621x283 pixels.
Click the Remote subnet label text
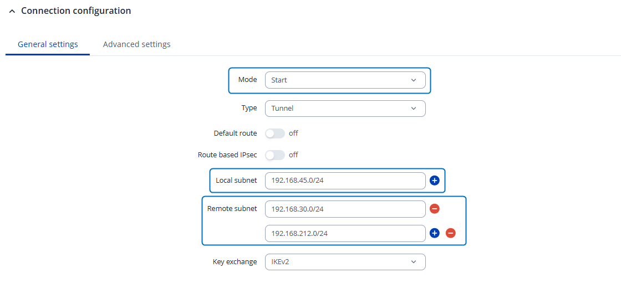click(232, 209)
